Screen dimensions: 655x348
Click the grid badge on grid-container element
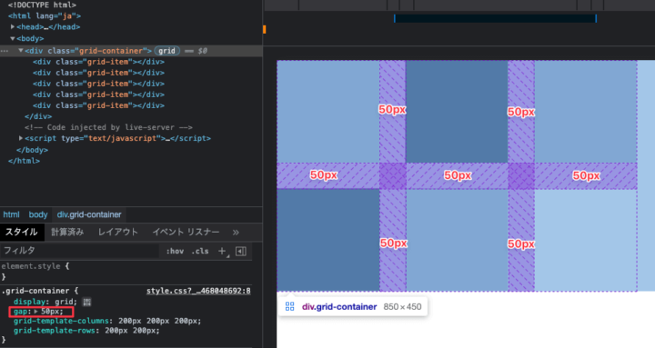(167, 51)
